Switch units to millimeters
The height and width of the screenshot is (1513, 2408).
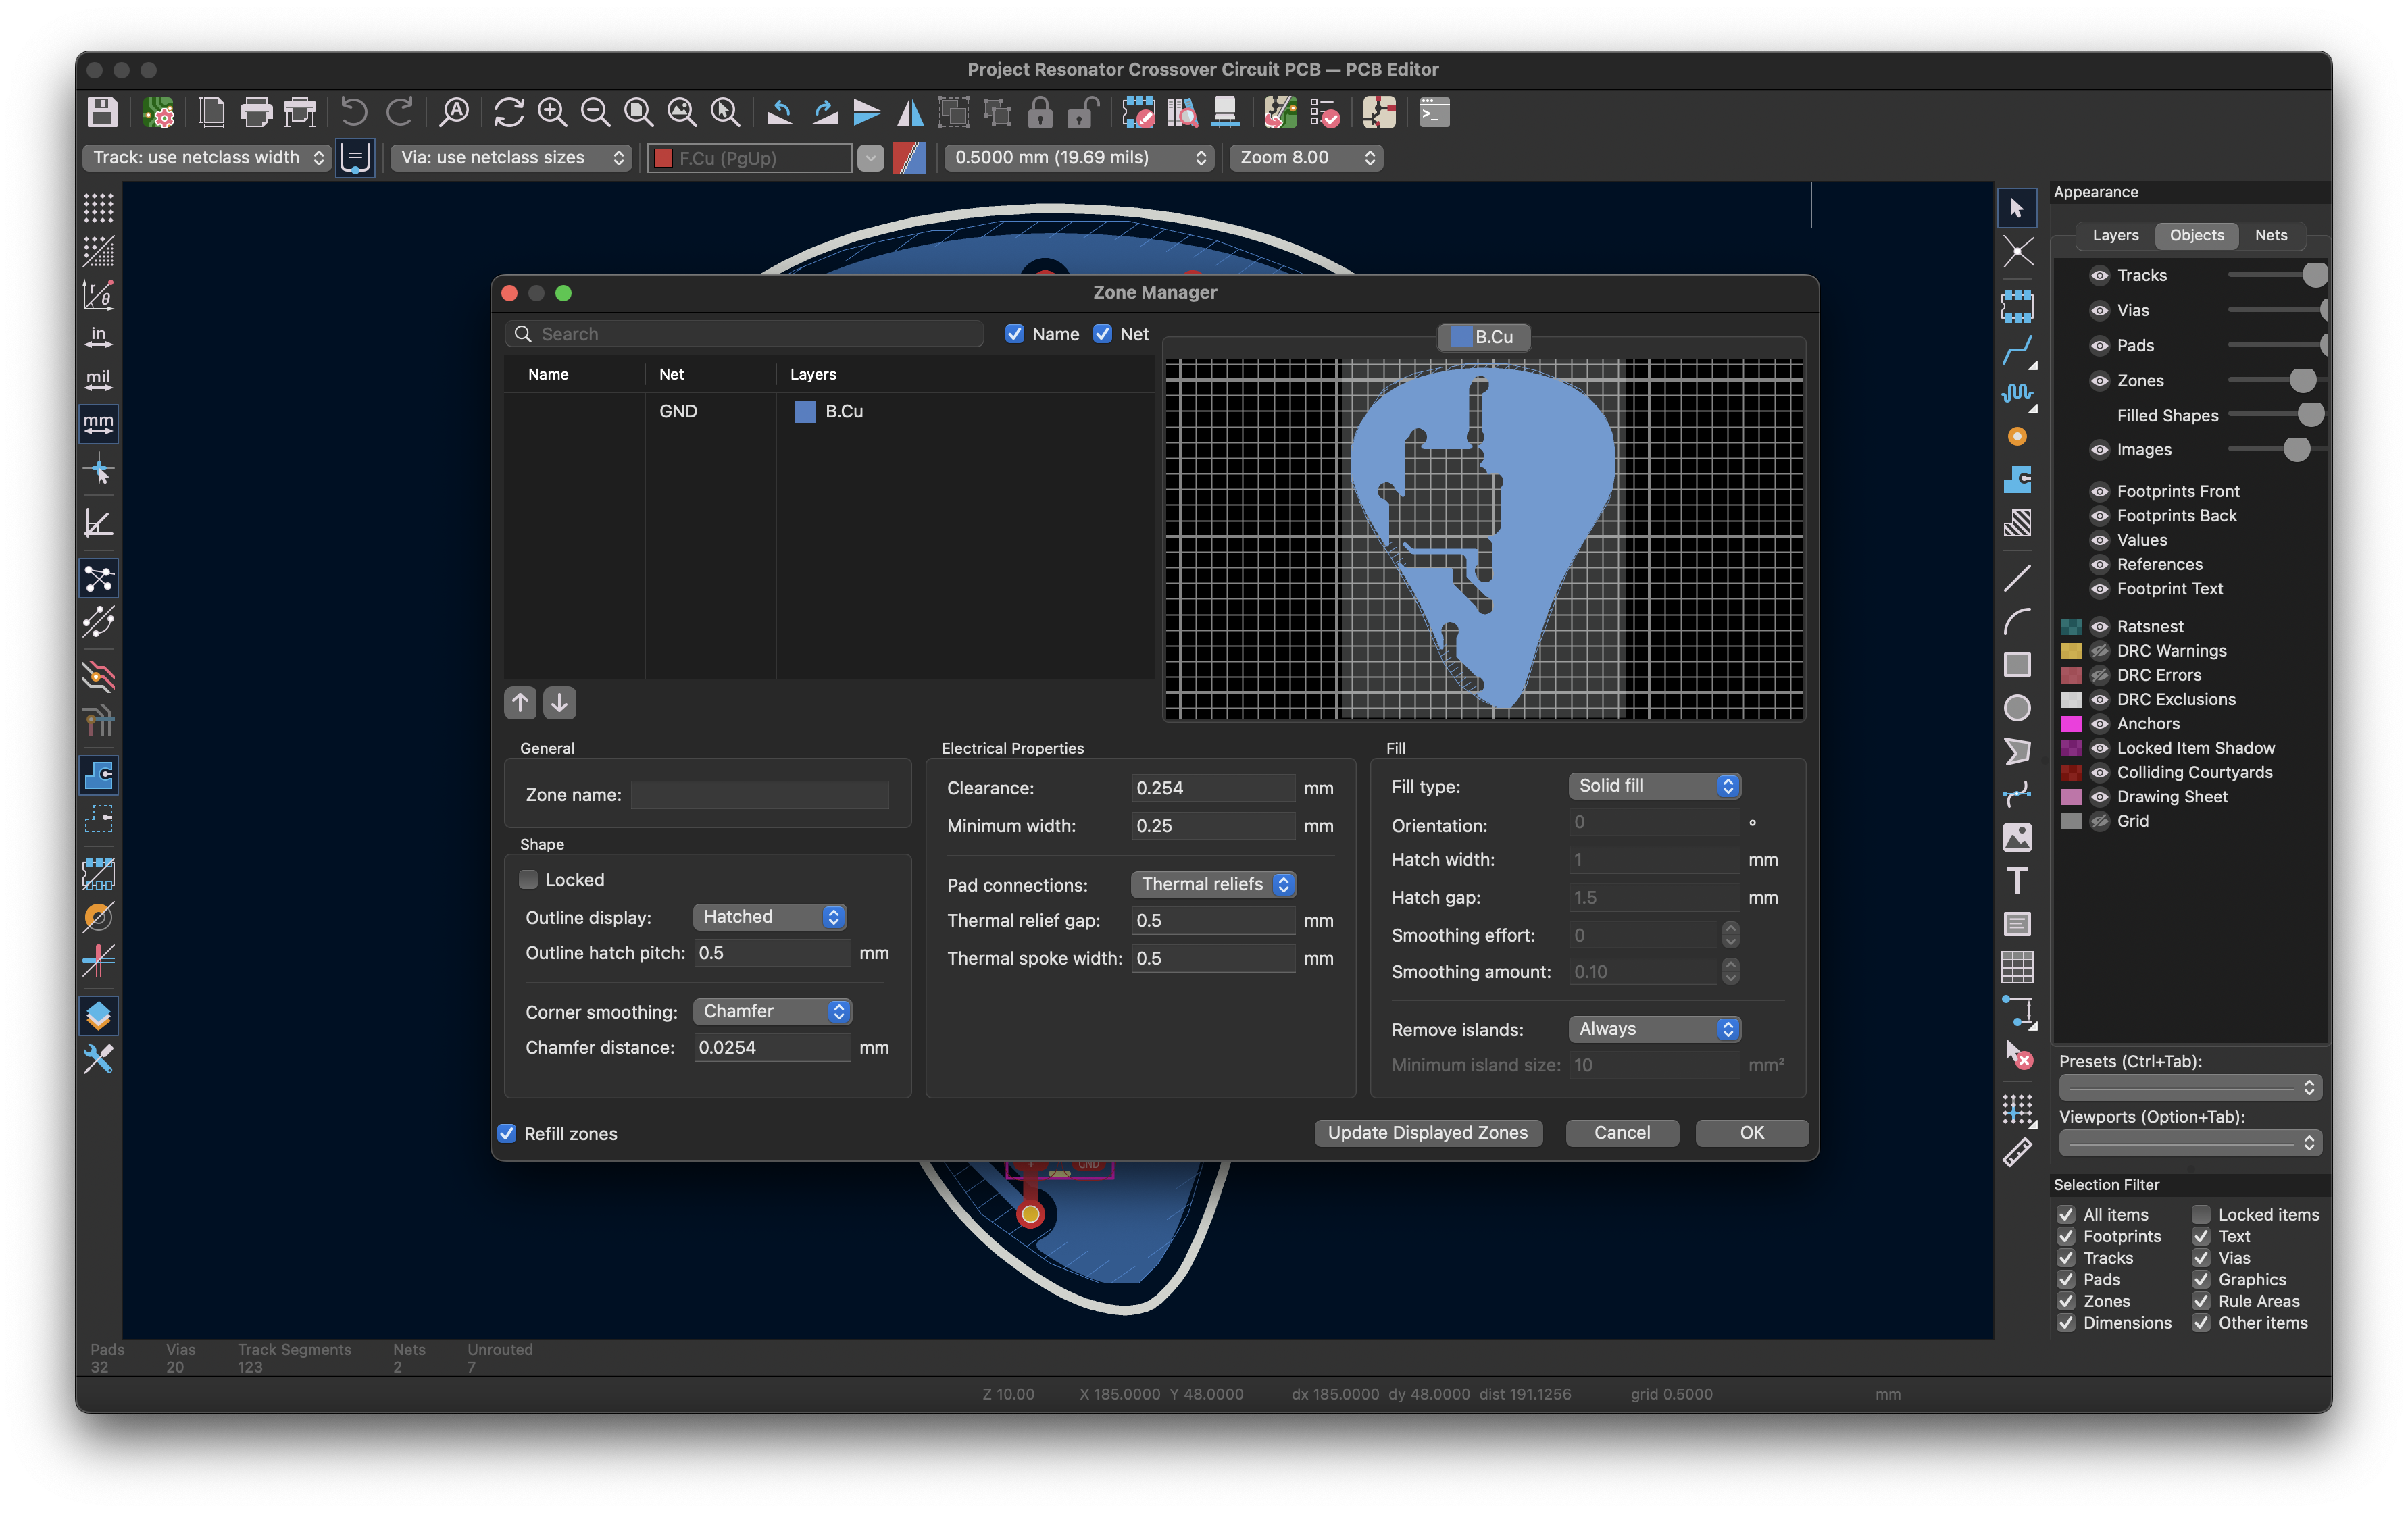pyautogui.click(x=98, y=424)
